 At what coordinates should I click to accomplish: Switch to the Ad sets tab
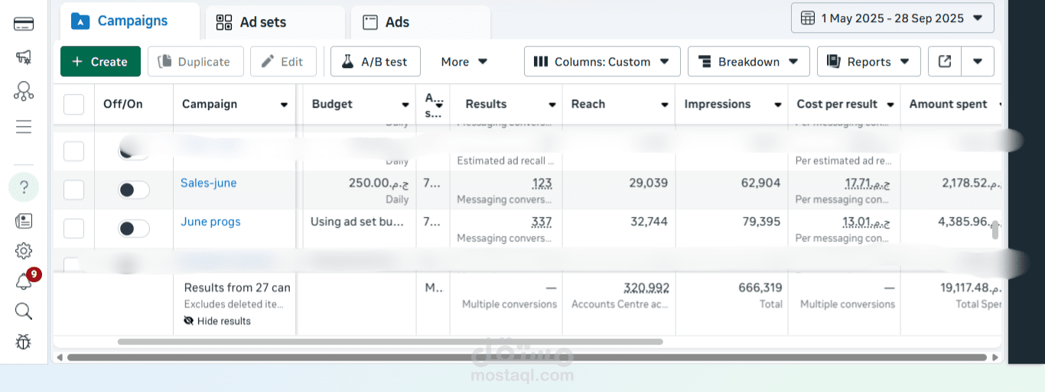pos(275,22)
